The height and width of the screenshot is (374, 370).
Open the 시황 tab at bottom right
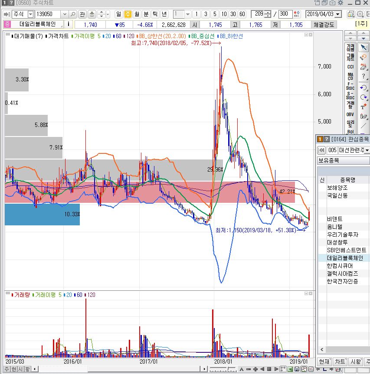[x=355, y=361]
